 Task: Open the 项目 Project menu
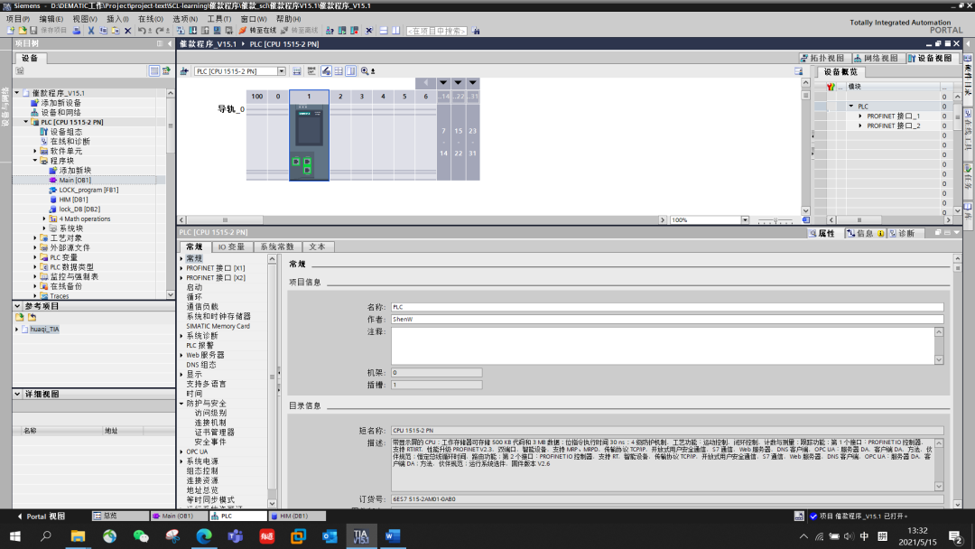tap(17, 19)
